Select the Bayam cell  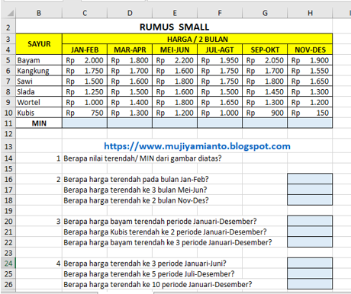coord(39,60)
